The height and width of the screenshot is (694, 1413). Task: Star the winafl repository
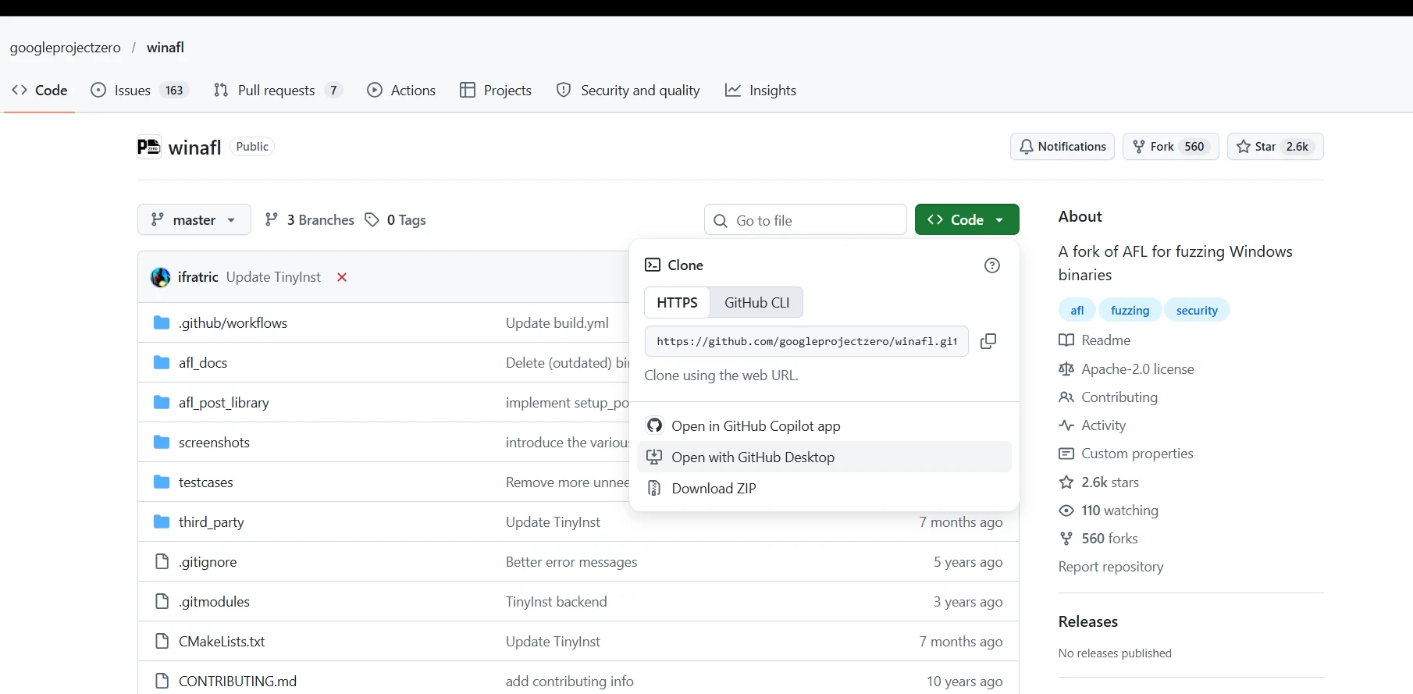(x=1275, y=147)
